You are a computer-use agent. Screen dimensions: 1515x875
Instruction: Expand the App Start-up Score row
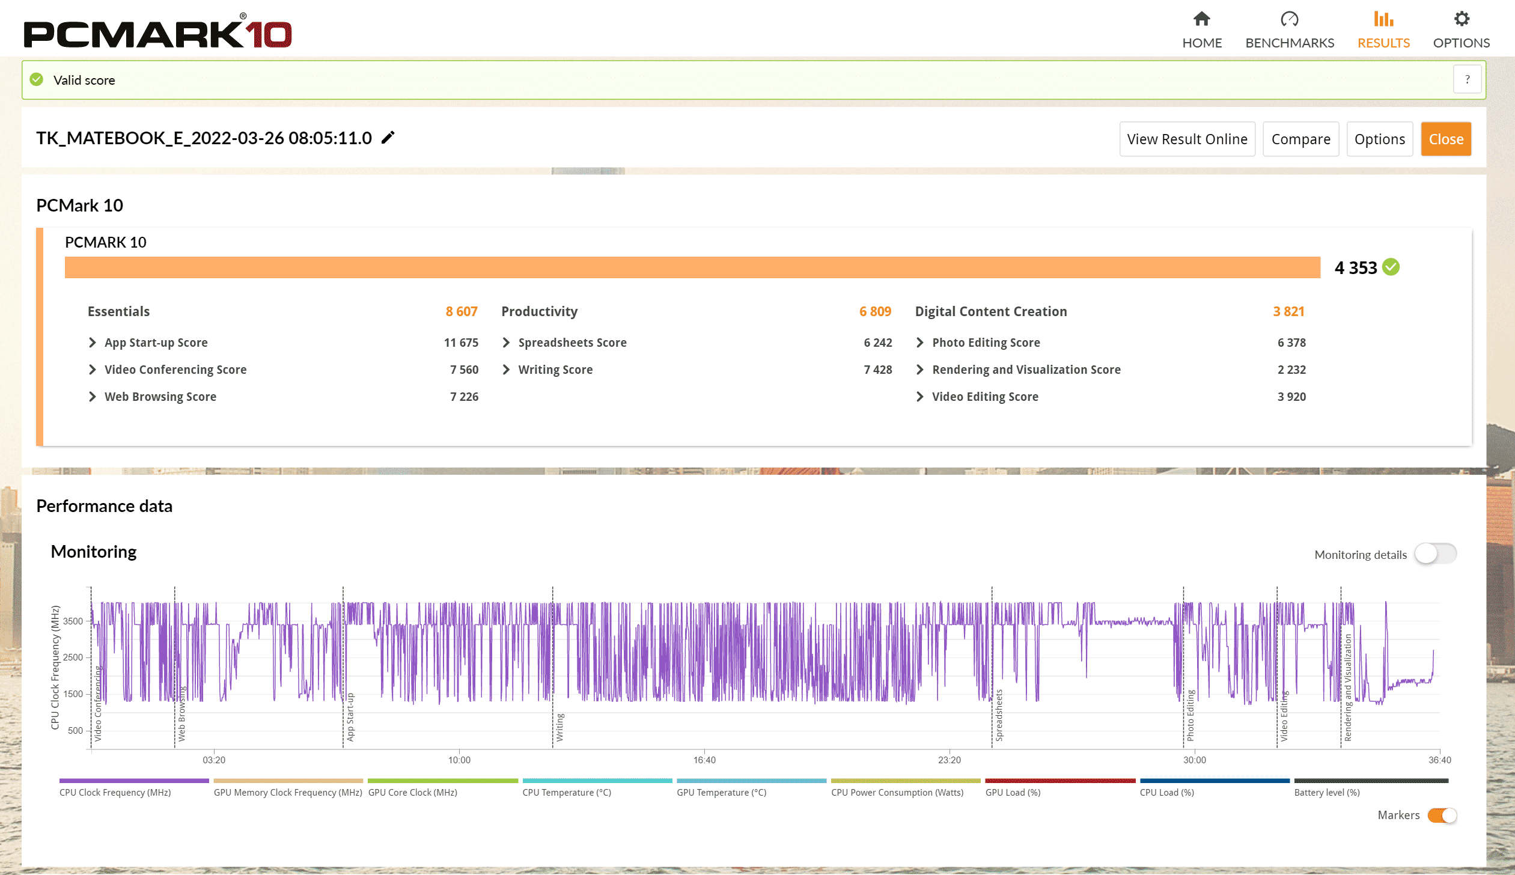[93, 343]
